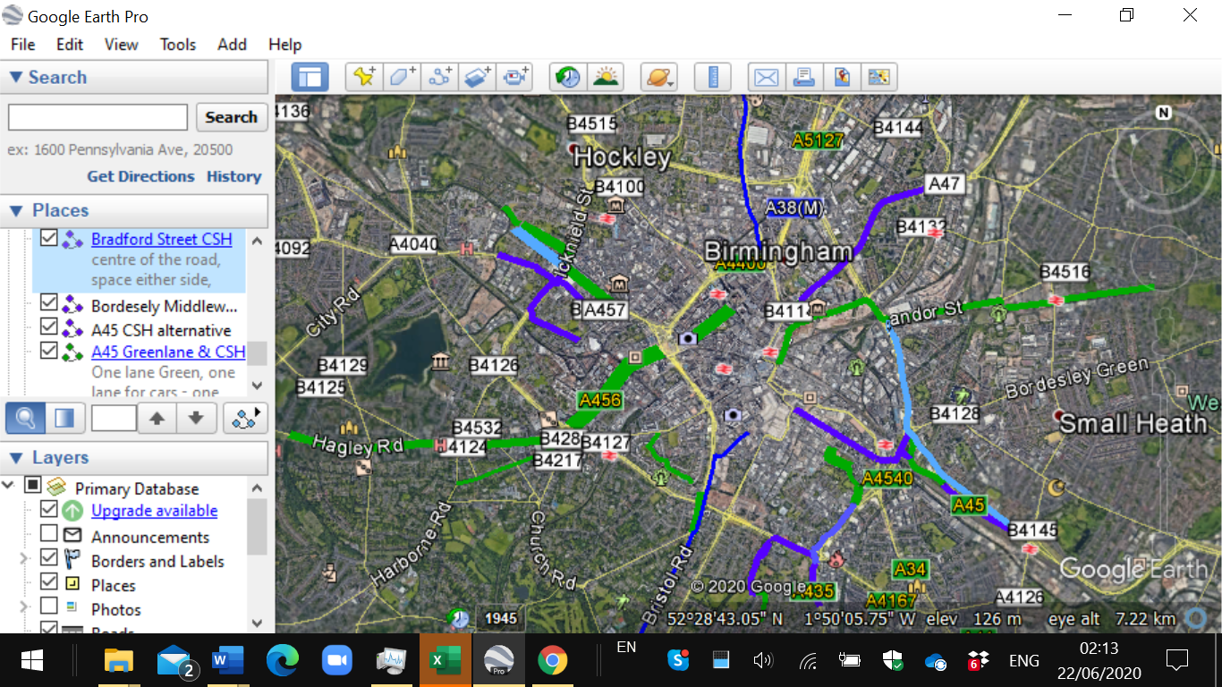Click the Get Directions link
This screenshot has width=1222, height=687.
click(140, 176)
